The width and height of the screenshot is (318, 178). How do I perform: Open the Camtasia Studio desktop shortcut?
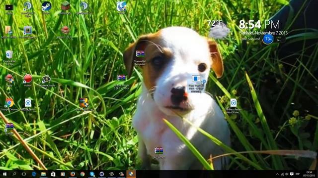point(46,80)
